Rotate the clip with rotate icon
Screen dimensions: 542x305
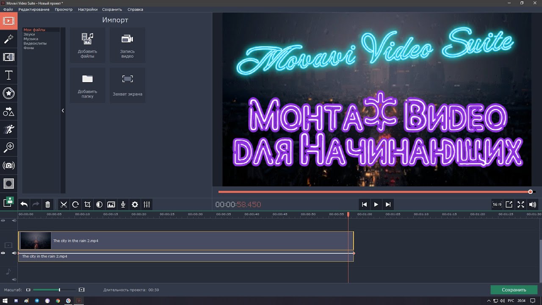(x=75, y=205)
